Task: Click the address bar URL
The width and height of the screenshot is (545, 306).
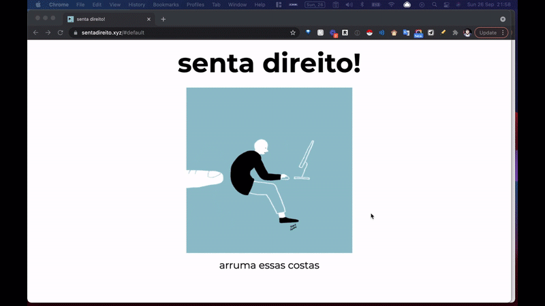Action: pos(113,33)
